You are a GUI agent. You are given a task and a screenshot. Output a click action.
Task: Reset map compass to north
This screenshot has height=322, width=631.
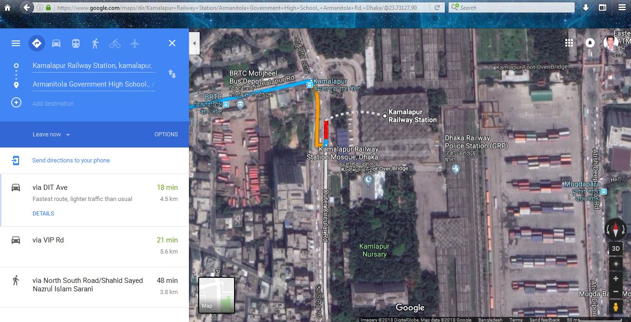pos(616,229)
